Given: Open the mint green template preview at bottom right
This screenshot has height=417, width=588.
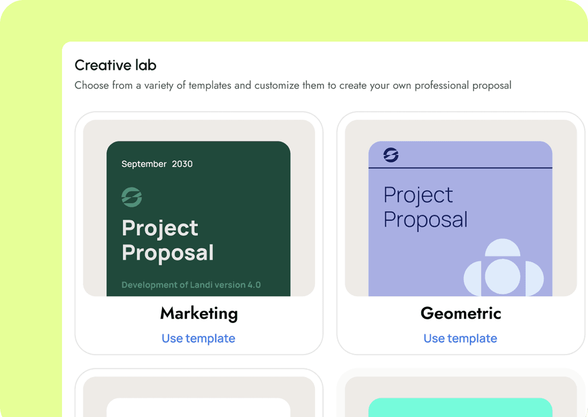Looking at the screenshot, I should tap(460, 408).
